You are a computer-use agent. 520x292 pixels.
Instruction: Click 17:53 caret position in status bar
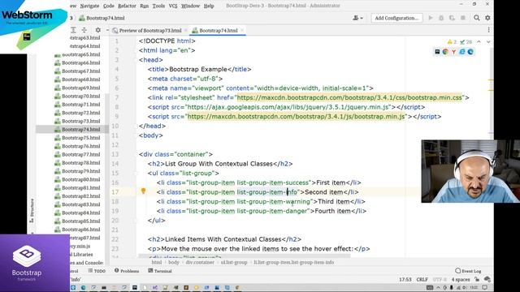click(405, 280)
